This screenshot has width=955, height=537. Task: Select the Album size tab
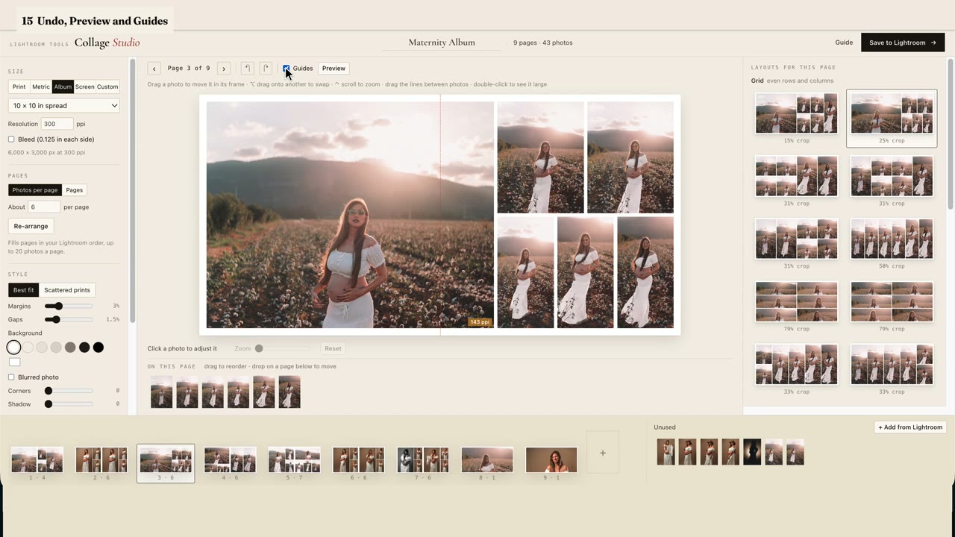click(x=63, y=87)
